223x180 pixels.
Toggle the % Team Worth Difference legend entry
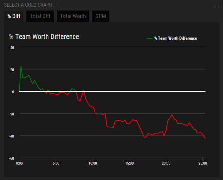pyautogui.click(x=172, y=38)
